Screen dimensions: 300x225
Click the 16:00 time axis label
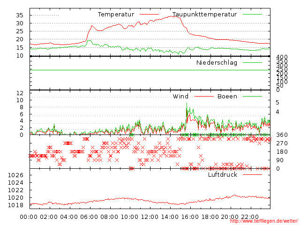pyautogui.click(x=190, y=217)
